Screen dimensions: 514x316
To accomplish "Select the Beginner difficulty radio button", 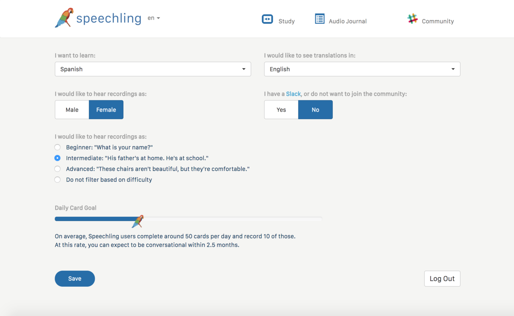I will click(58, 147).
